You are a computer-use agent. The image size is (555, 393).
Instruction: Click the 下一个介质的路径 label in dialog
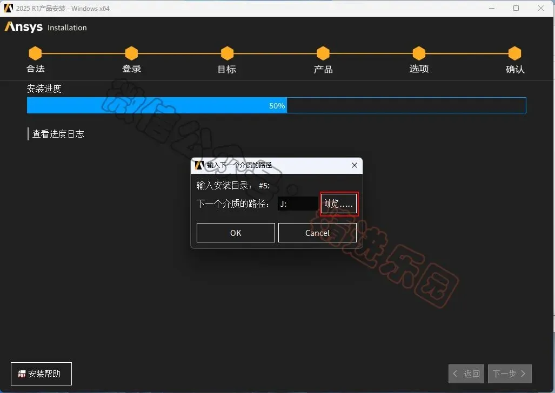point(233,204)
